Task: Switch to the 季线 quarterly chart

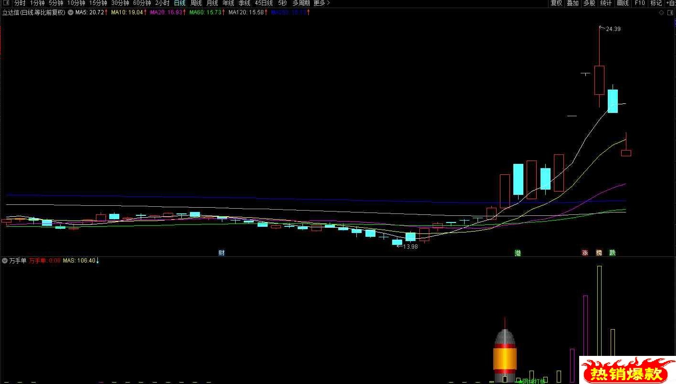Action: pyautogui.click(x=244, y=3)
